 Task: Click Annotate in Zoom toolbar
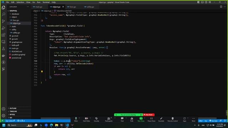tap(161, 119)
